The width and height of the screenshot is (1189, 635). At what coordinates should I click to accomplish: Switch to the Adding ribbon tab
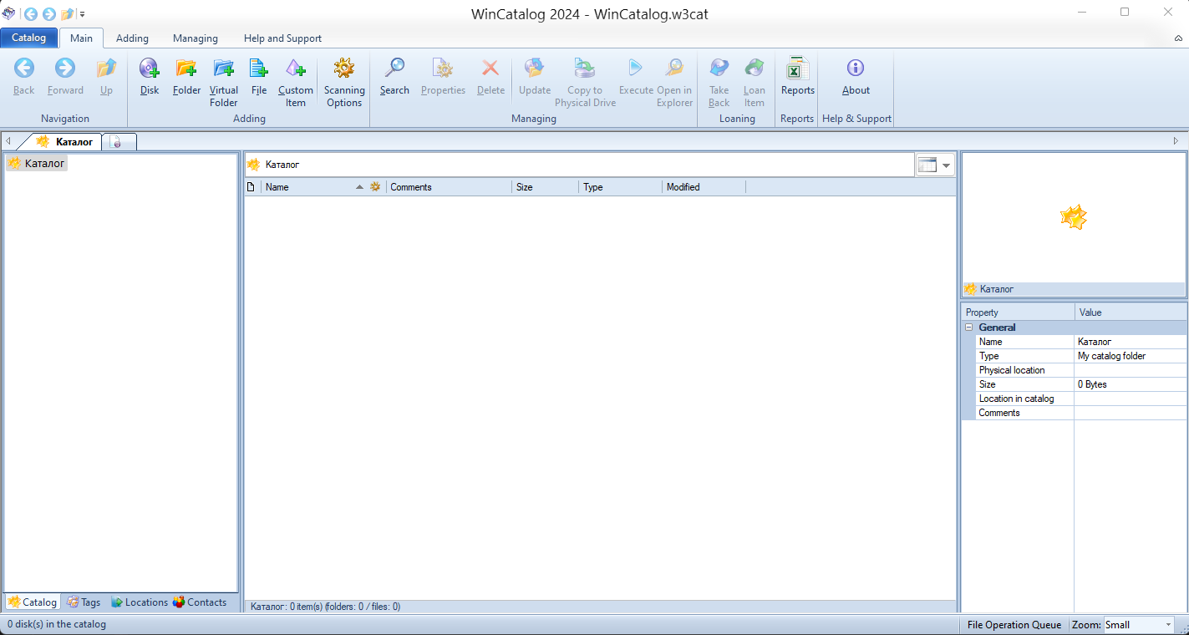point(132,38)
